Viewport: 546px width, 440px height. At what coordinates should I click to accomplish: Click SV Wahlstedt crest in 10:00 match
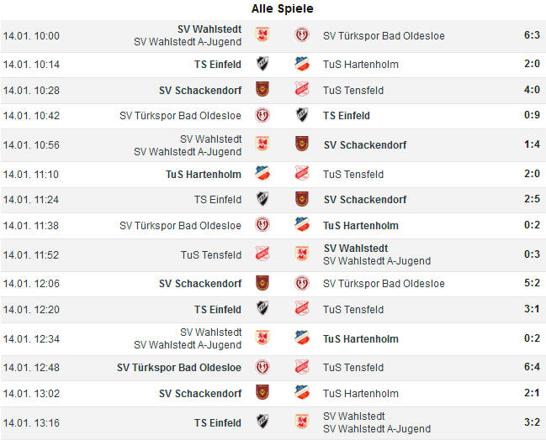point(262,34)
